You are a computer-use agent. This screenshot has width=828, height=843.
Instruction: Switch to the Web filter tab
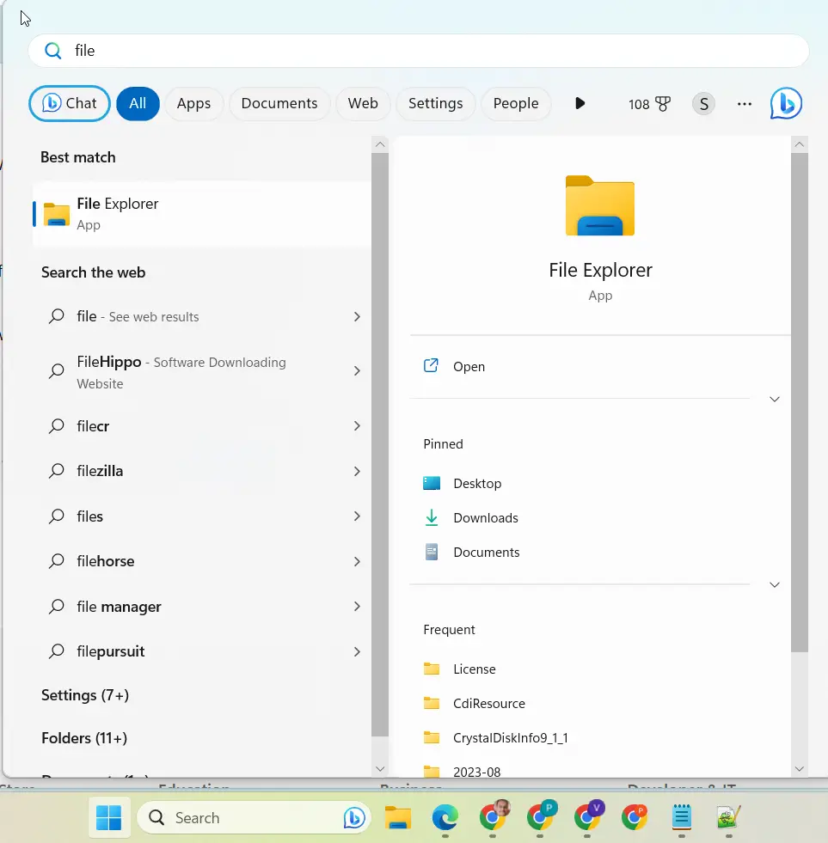[x=363, y=103]
